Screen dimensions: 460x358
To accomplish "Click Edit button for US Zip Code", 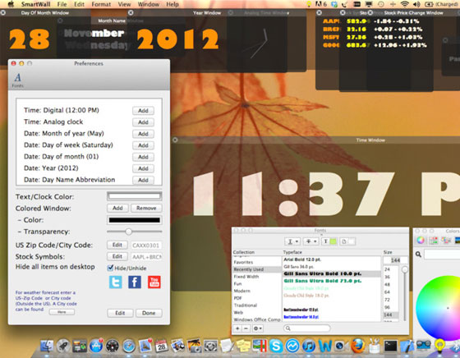I will pyautogui.click(x=117, y=245).
